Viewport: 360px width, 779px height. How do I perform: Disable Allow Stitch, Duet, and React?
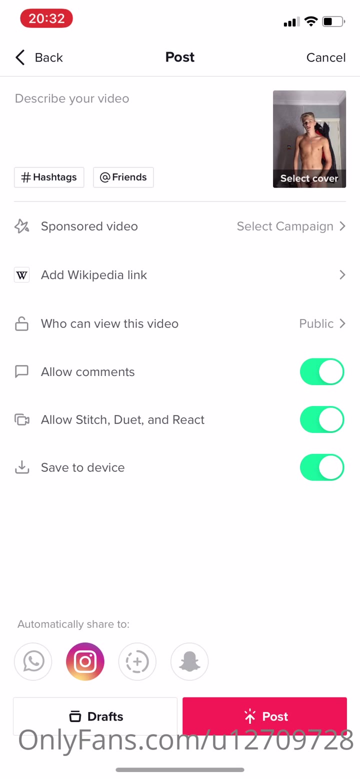(x=321, y=419)
